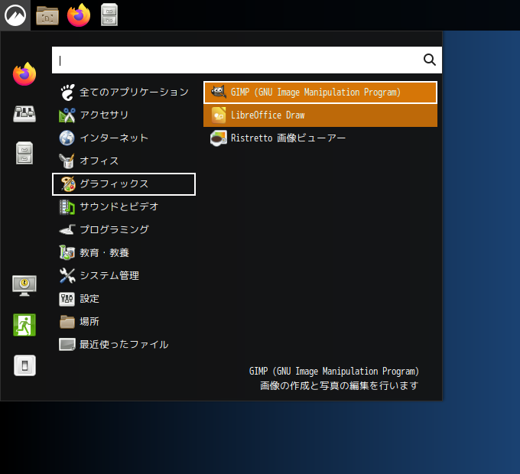Select 全てのアプリケーション category
Screen dimensions: 520x474
tap(124, 92)
